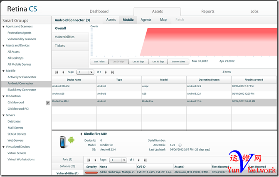The image size is (279, 177).
Task: Click previous page arrow in vulnerabilities pager
Action: click(x=95, y=160)
